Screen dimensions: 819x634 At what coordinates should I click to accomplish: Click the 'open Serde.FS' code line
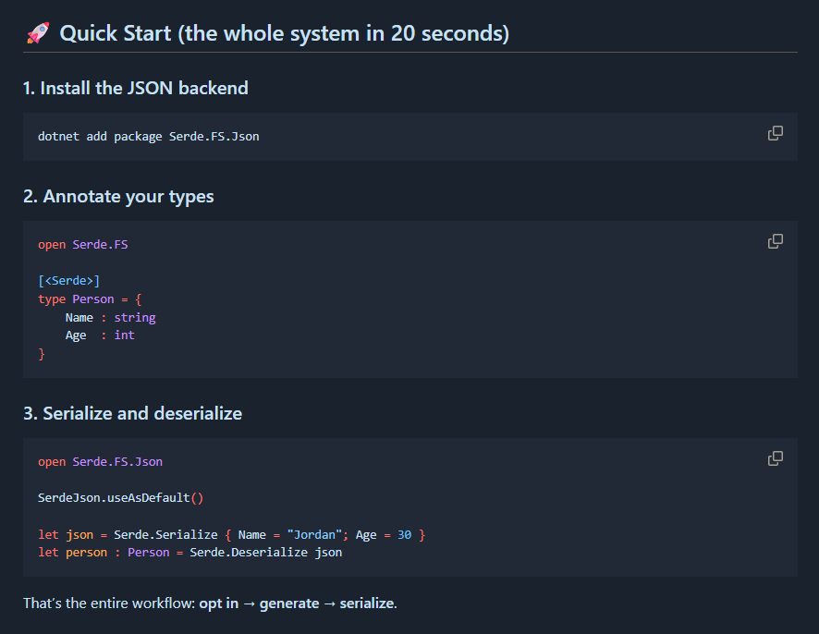click(x=82, y=244)
